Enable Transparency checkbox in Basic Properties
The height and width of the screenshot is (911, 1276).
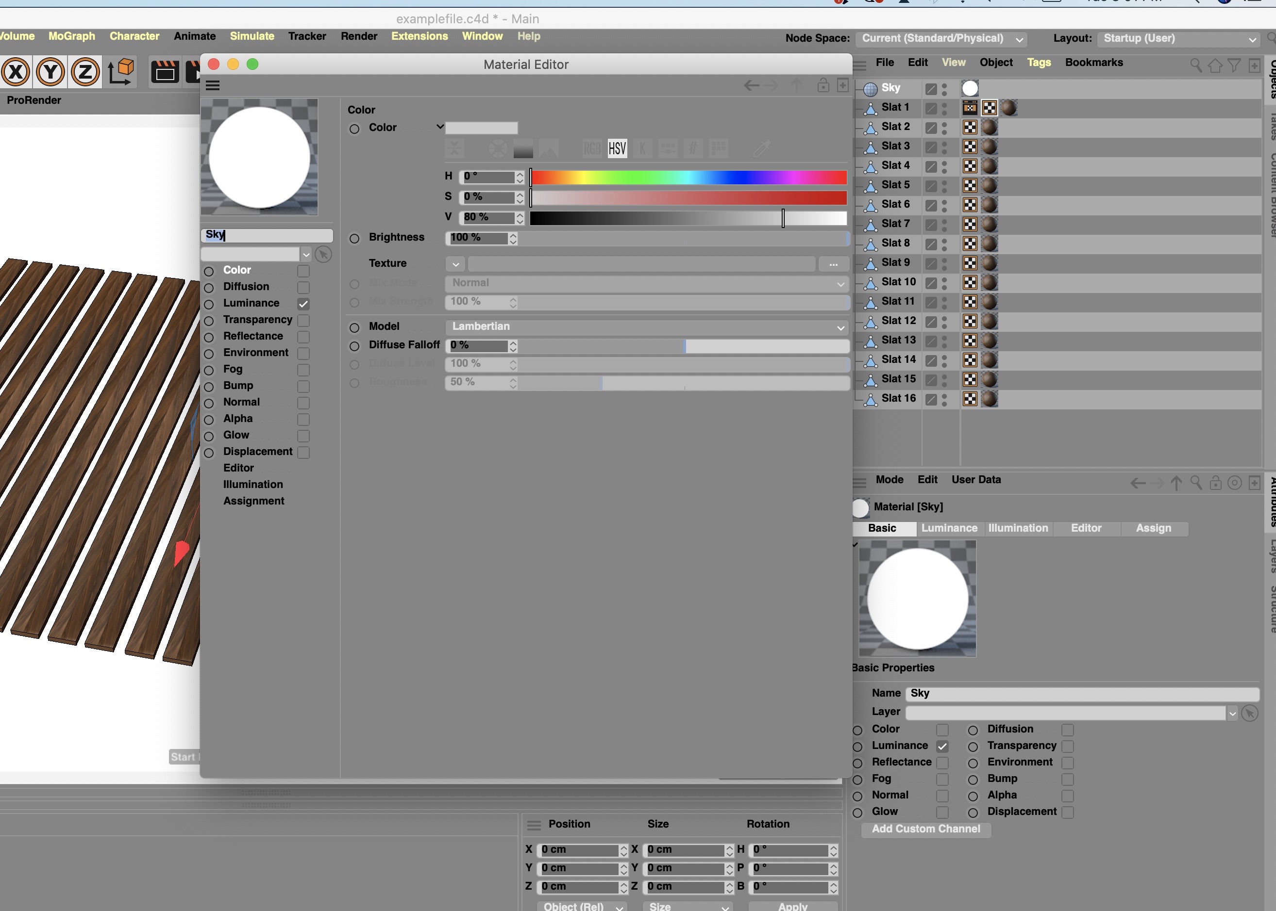click(x=1067, y=746)
